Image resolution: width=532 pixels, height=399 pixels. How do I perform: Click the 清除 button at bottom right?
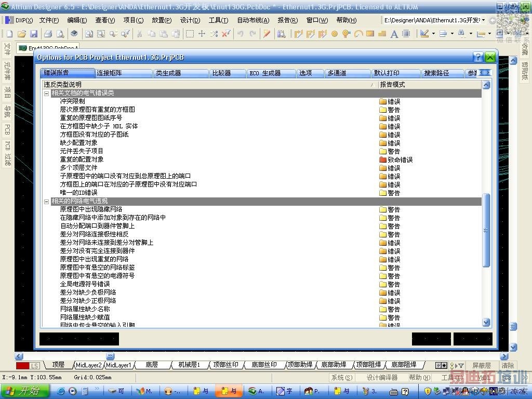(508, 365)
